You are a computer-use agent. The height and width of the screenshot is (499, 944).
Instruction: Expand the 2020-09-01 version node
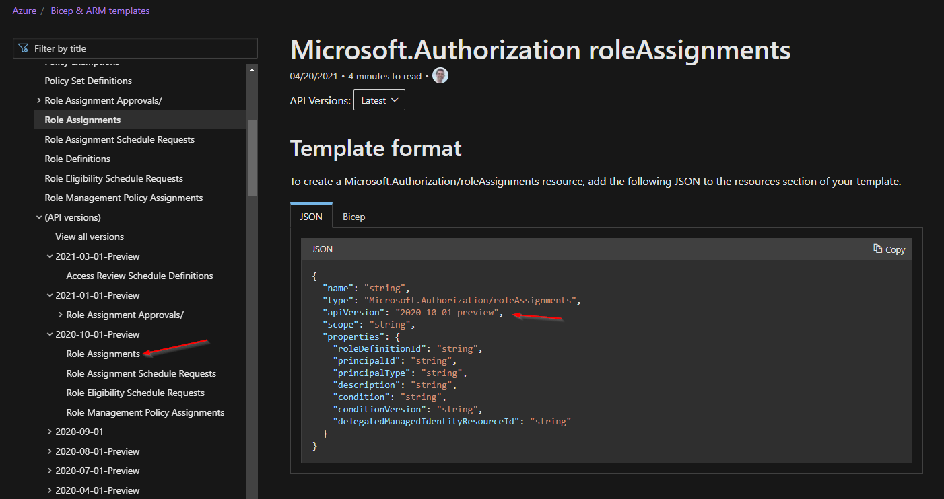tap(48, 431)
